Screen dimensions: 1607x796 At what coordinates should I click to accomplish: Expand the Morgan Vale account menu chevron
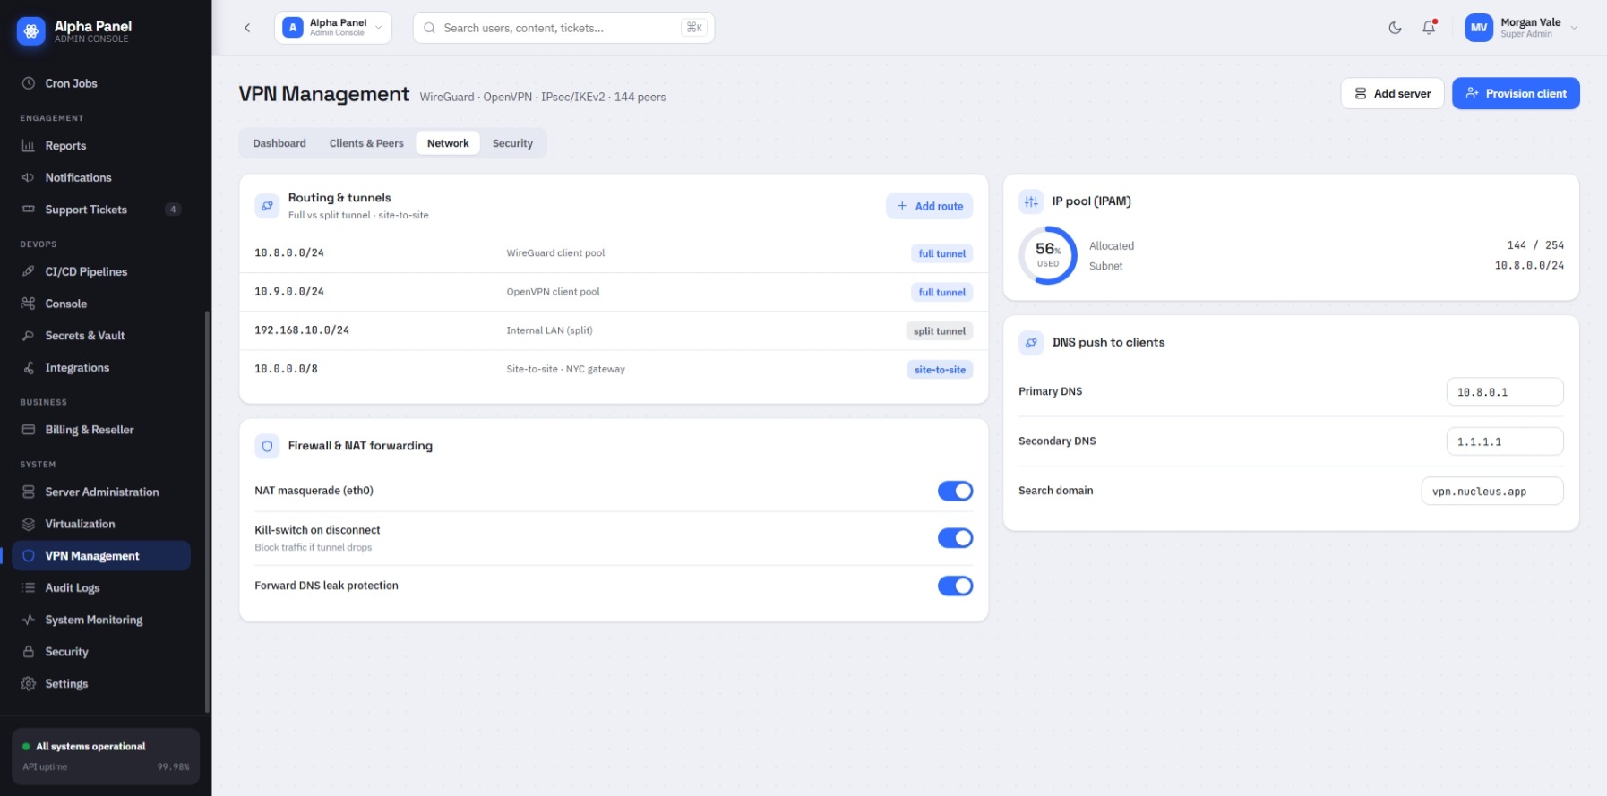(1574, 28)
